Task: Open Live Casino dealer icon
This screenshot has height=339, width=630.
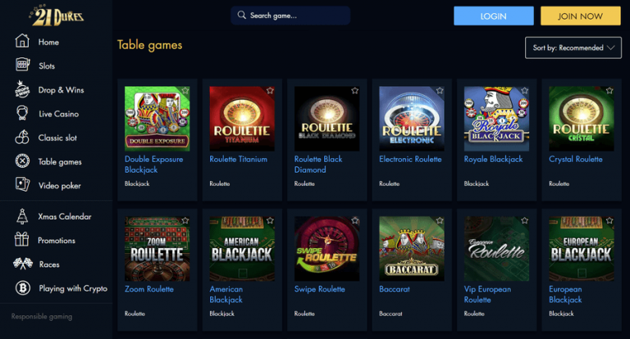Action: point(22,113)
